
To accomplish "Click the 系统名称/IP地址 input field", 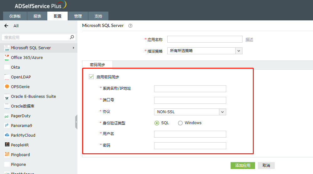I will pyautogui.click(x=190, y=89).
